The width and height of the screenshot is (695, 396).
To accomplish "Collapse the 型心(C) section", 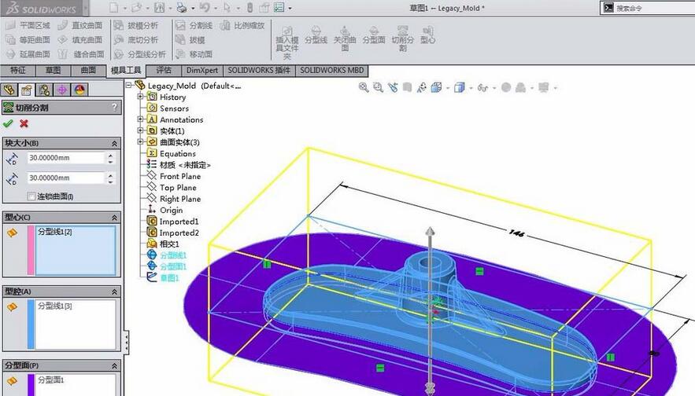I will point(114,218).
